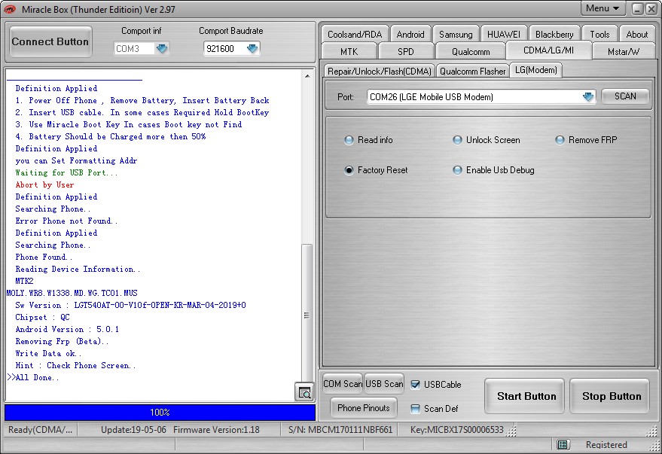
Task: Switch to the MTK tab
Action: click(349, 51)
